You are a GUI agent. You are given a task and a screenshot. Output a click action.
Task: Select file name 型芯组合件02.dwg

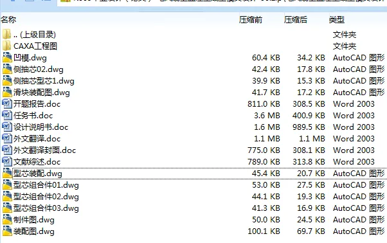46,197
